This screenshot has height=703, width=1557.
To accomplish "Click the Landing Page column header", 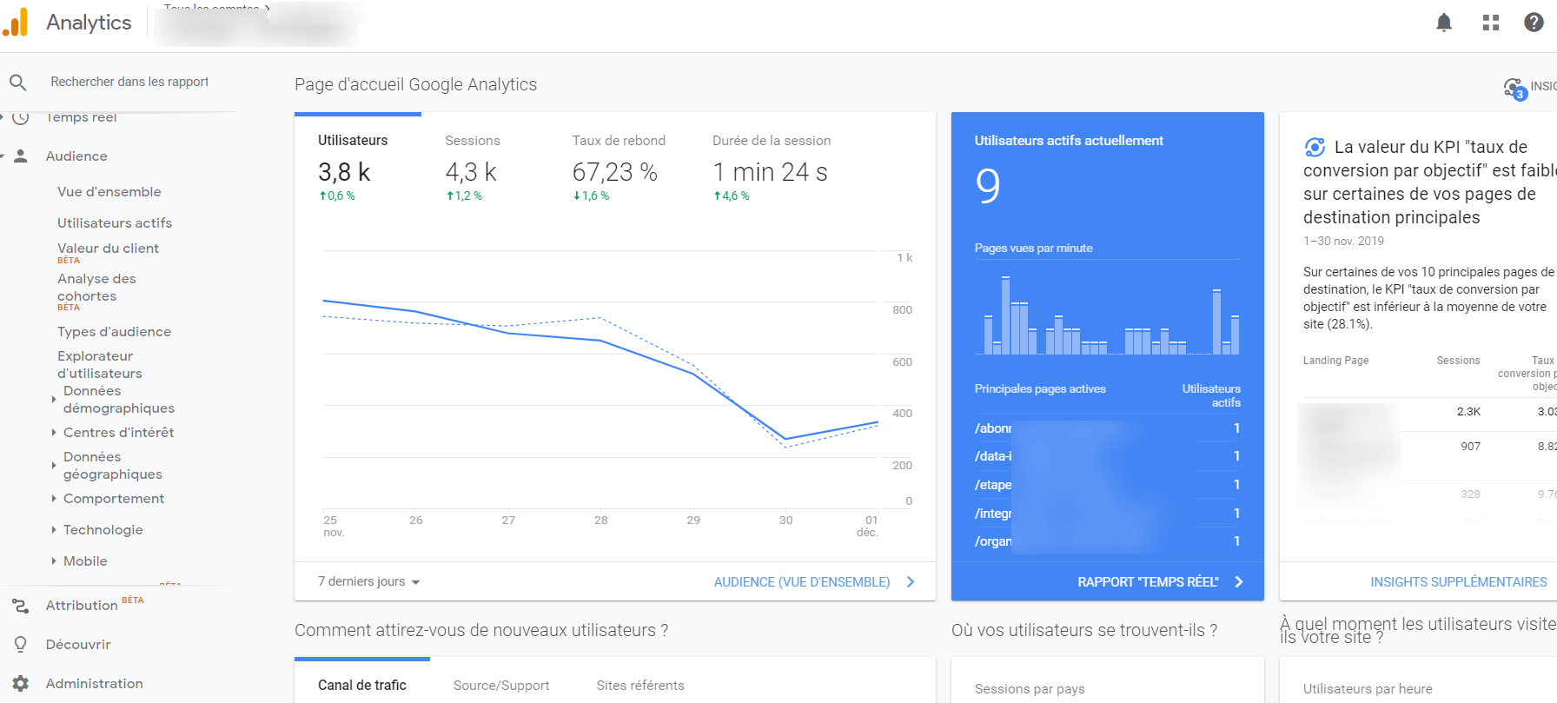I will tap(1335, 361).
